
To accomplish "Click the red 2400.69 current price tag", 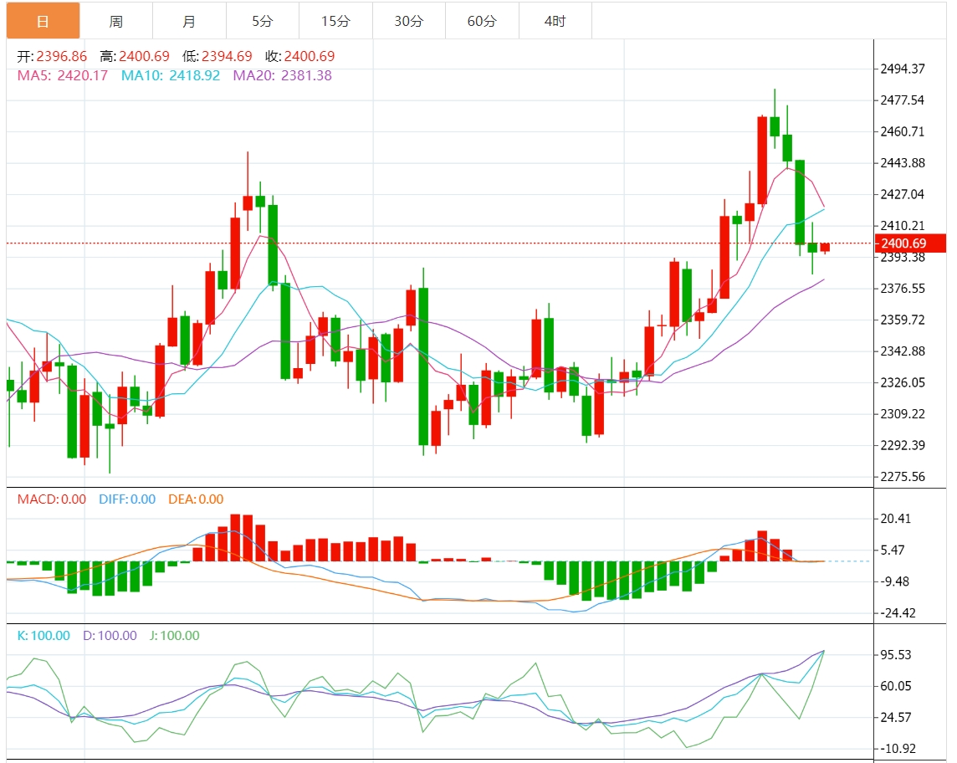I will point(910,243).
